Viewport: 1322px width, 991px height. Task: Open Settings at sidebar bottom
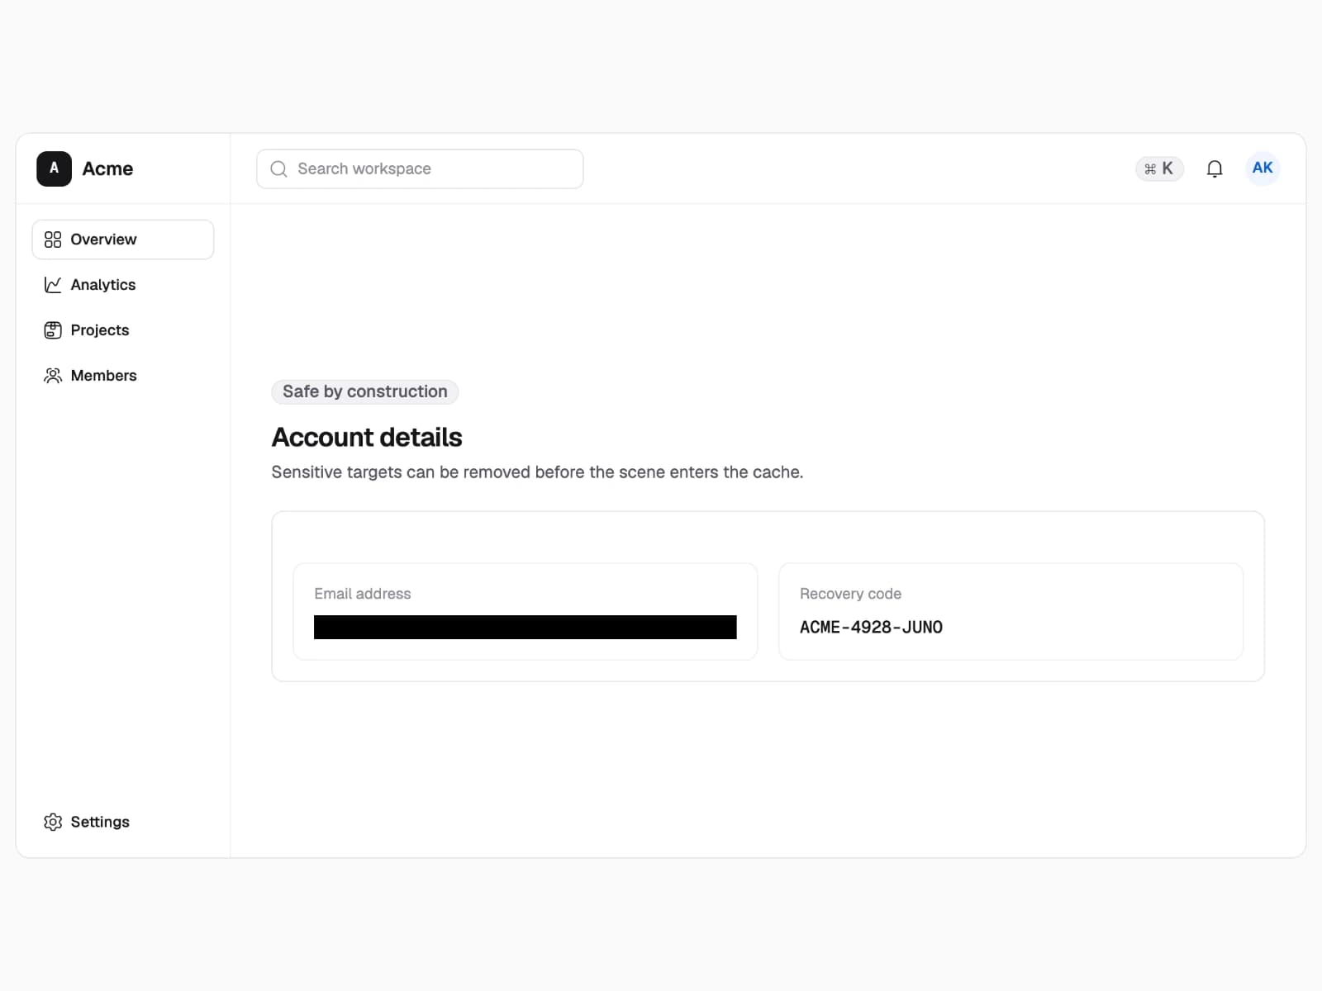[123, 822]
